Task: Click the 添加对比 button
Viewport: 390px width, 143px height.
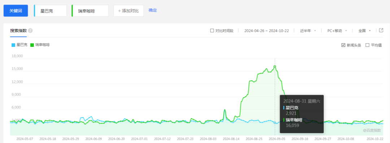Action: click(129, 11)
